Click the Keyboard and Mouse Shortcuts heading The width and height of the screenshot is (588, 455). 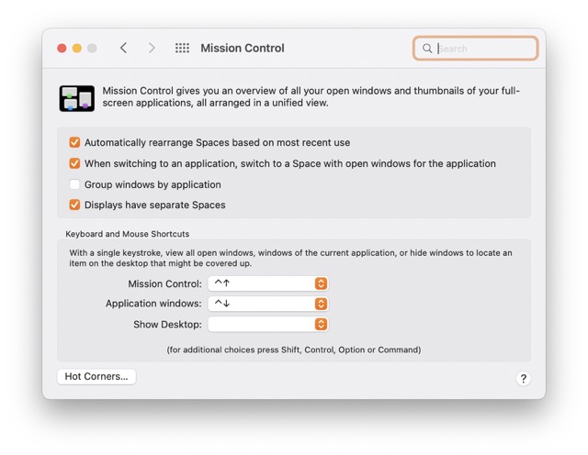(127, 234)
